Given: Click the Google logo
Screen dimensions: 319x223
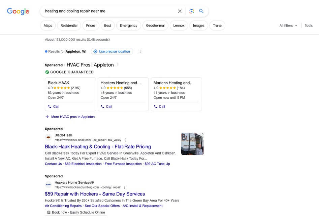Looking at the screenshot, I should pos(18,11).
